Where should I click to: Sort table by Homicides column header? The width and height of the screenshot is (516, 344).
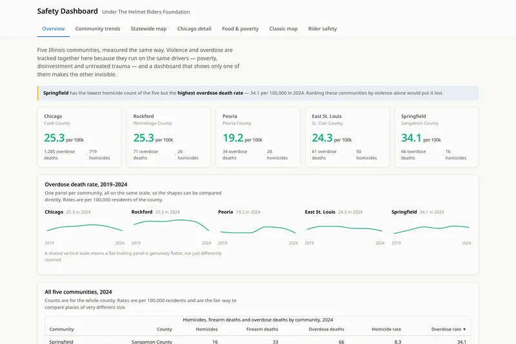(x=206, y=329)
